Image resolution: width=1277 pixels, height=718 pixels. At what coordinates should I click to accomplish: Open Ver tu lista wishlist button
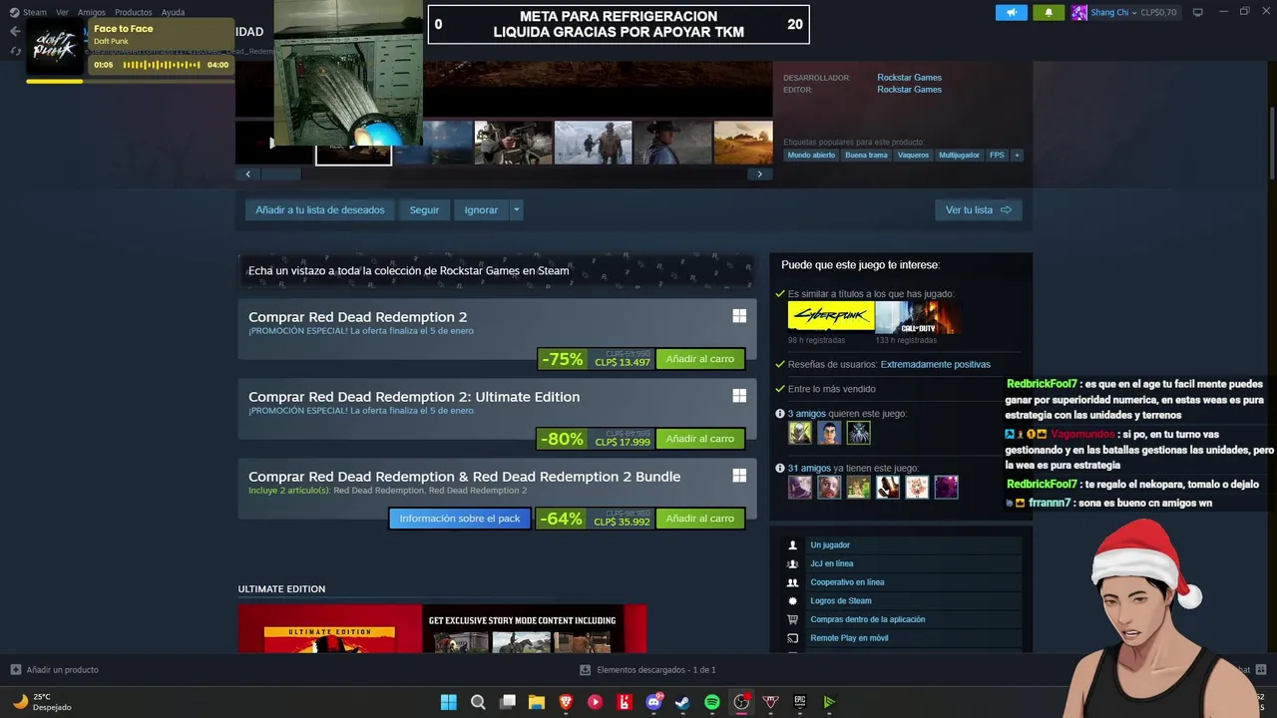point(978,209)
